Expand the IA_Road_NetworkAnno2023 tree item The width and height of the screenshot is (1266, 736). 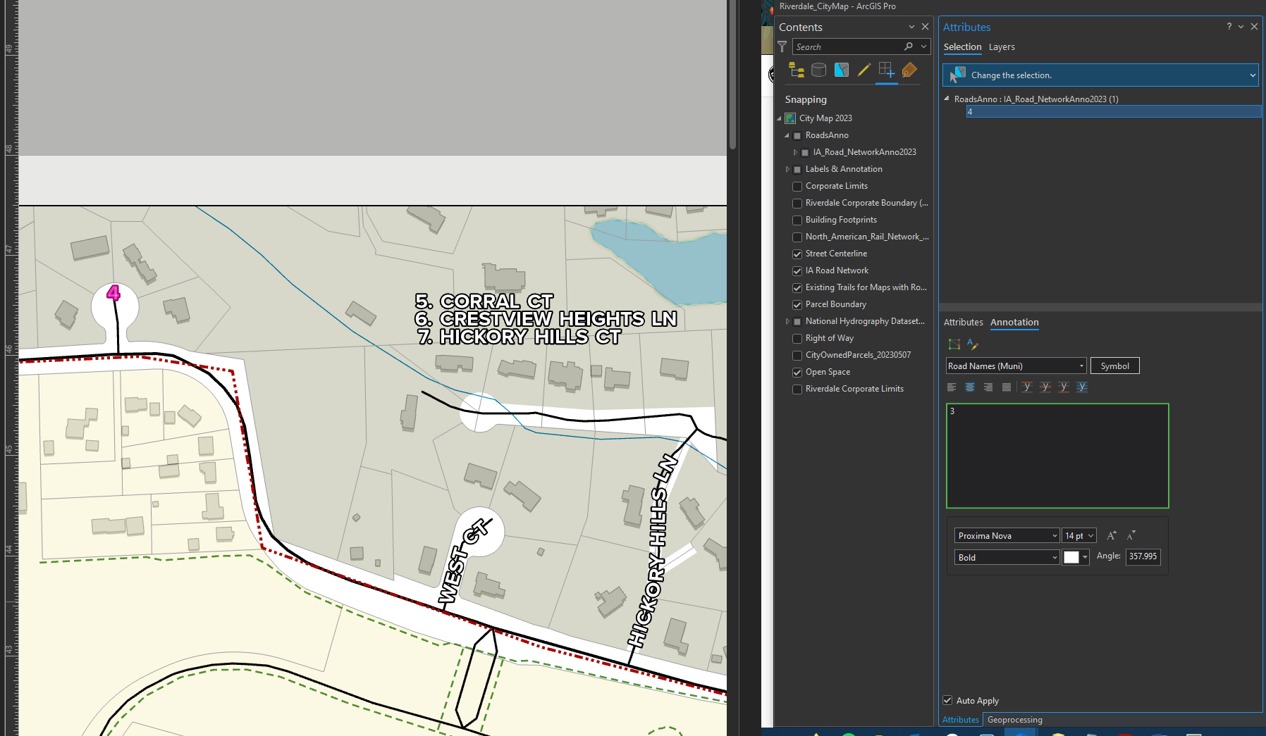click(795, 152)
